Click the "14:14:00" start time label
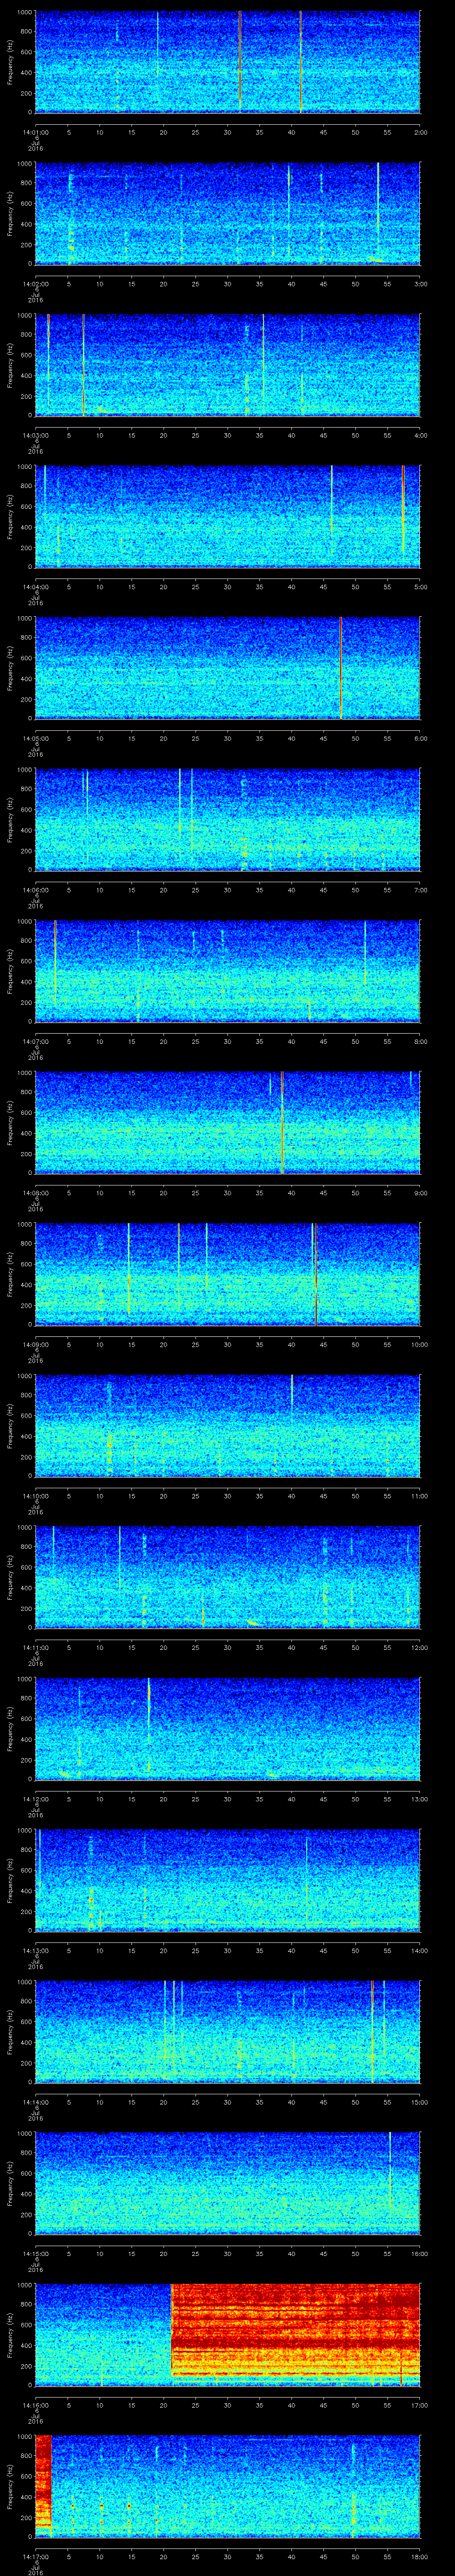Image resolution: width=455 pixels, height=2576 pixels. [x=35, y=2101]
